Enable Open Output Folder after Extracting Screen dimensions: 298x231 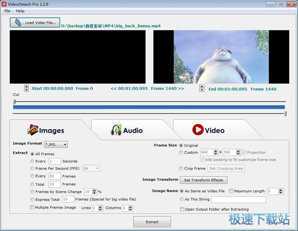coord(182,209)
